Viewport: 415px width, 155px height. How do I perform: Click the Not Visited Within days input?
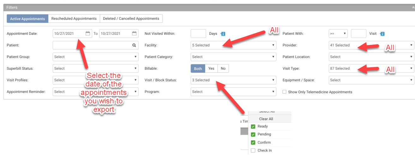198,34
